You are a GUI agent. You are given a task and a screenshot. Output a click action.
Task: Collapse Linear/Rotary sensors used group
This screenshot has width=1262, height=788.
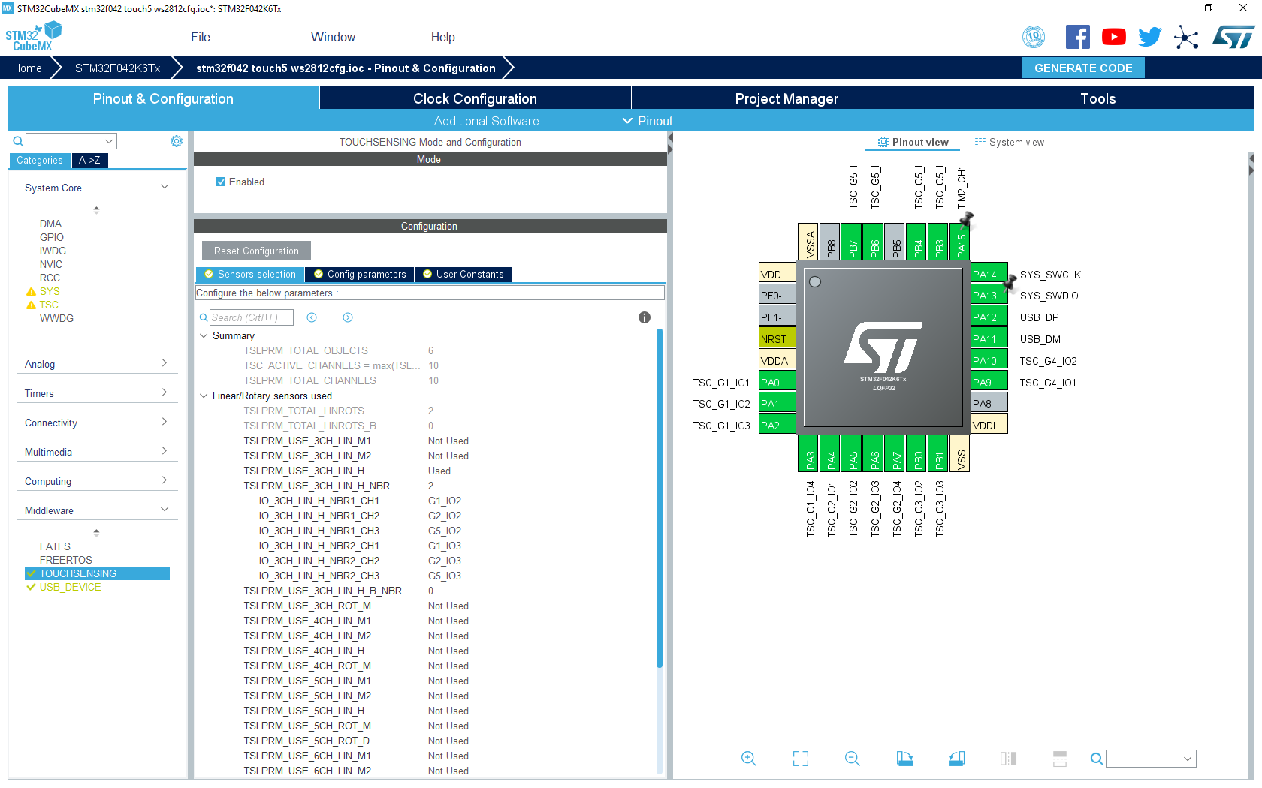(x=204, y=396)
